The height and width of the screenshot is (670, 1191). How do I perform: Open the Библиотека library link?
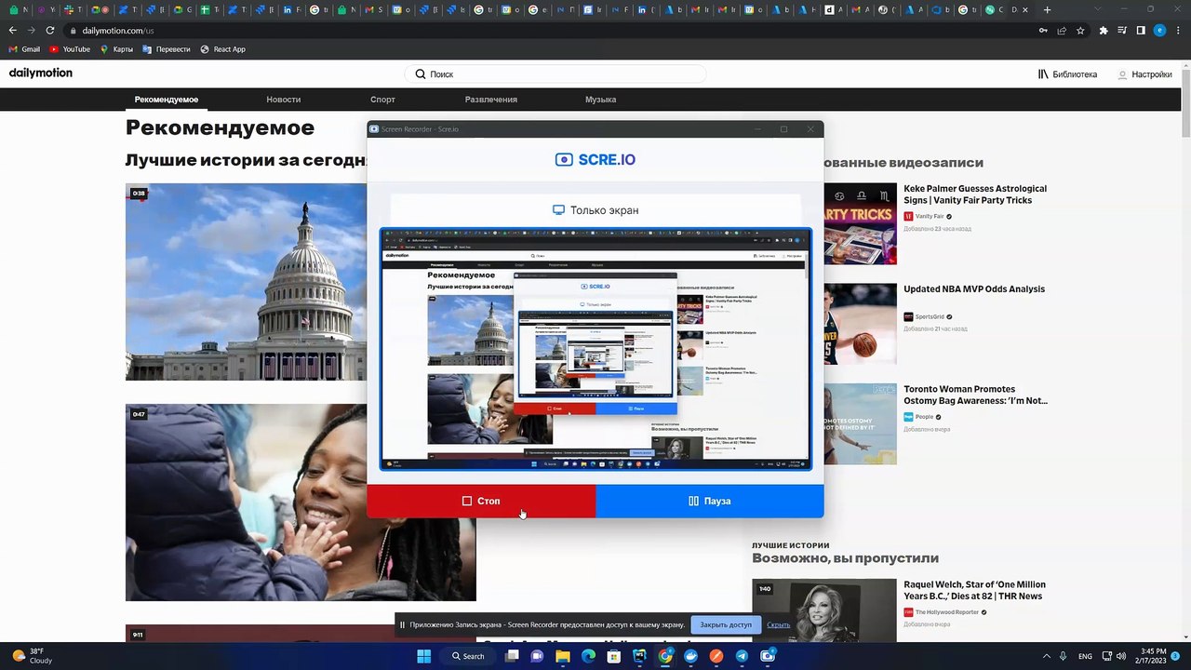click(1068, 74)
